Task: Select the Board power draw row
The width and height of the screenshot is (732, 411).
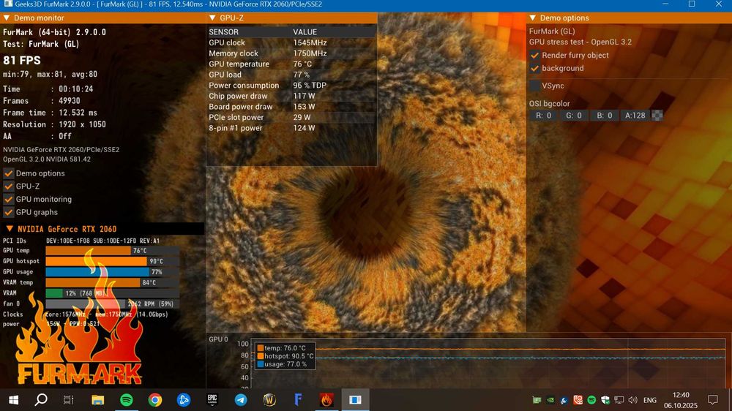Action: click(291, 107)
